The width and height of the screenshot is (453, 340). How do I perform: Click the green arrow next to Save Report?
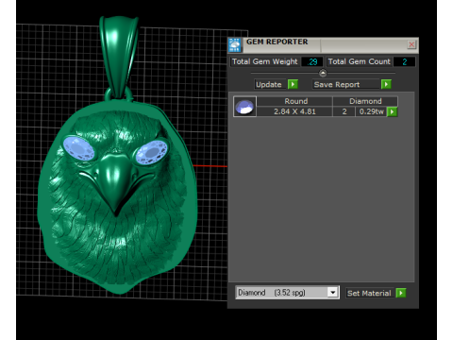(386, 84)
